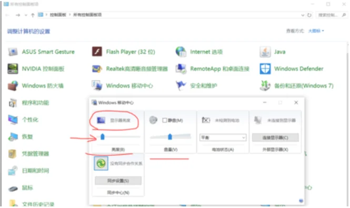Click external display icon in Mobility Center
This screenshot has width=350, height=208.
tap(258, 120)
